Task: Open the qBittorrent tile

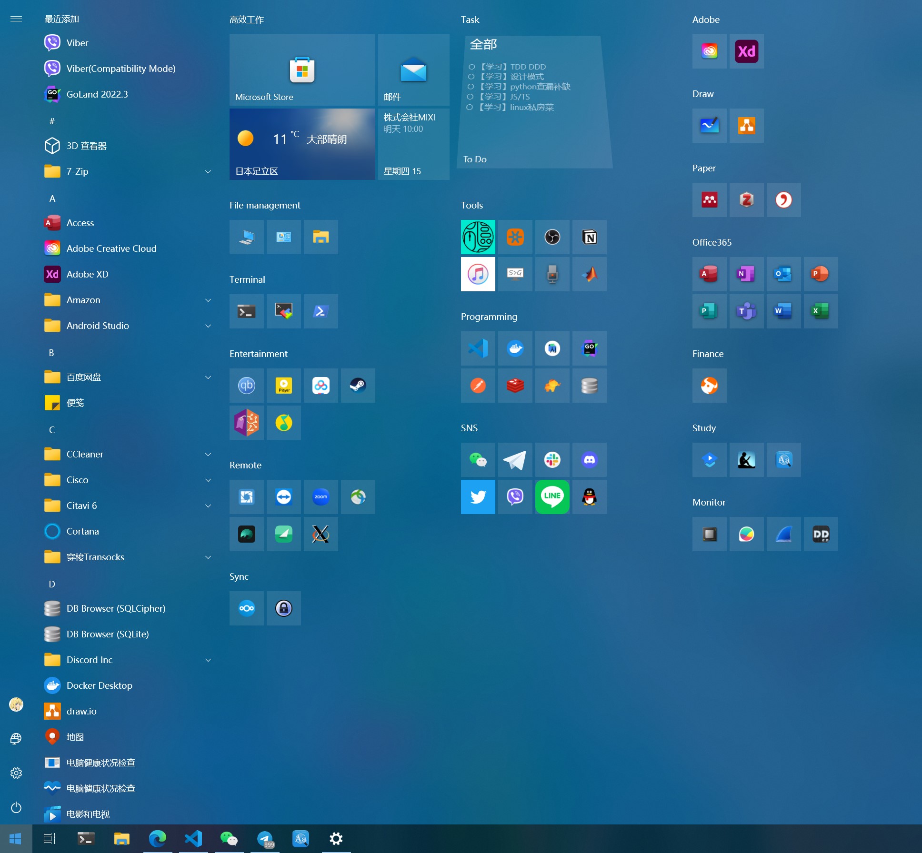Action: pyautogui.click(x=246, y=386)
